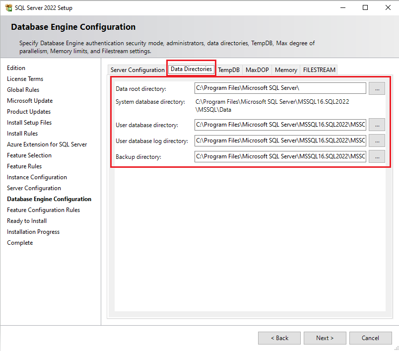
Task: Open the FILESTREAM tab
Action: (x=319, y=70)
